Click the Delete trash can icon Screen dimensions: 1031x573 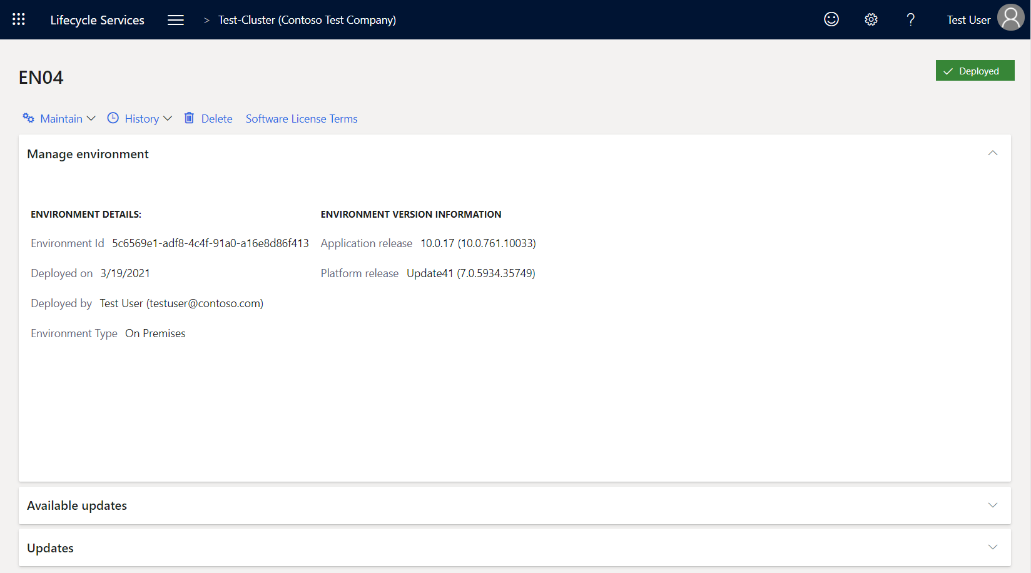[x=189, y=118]
